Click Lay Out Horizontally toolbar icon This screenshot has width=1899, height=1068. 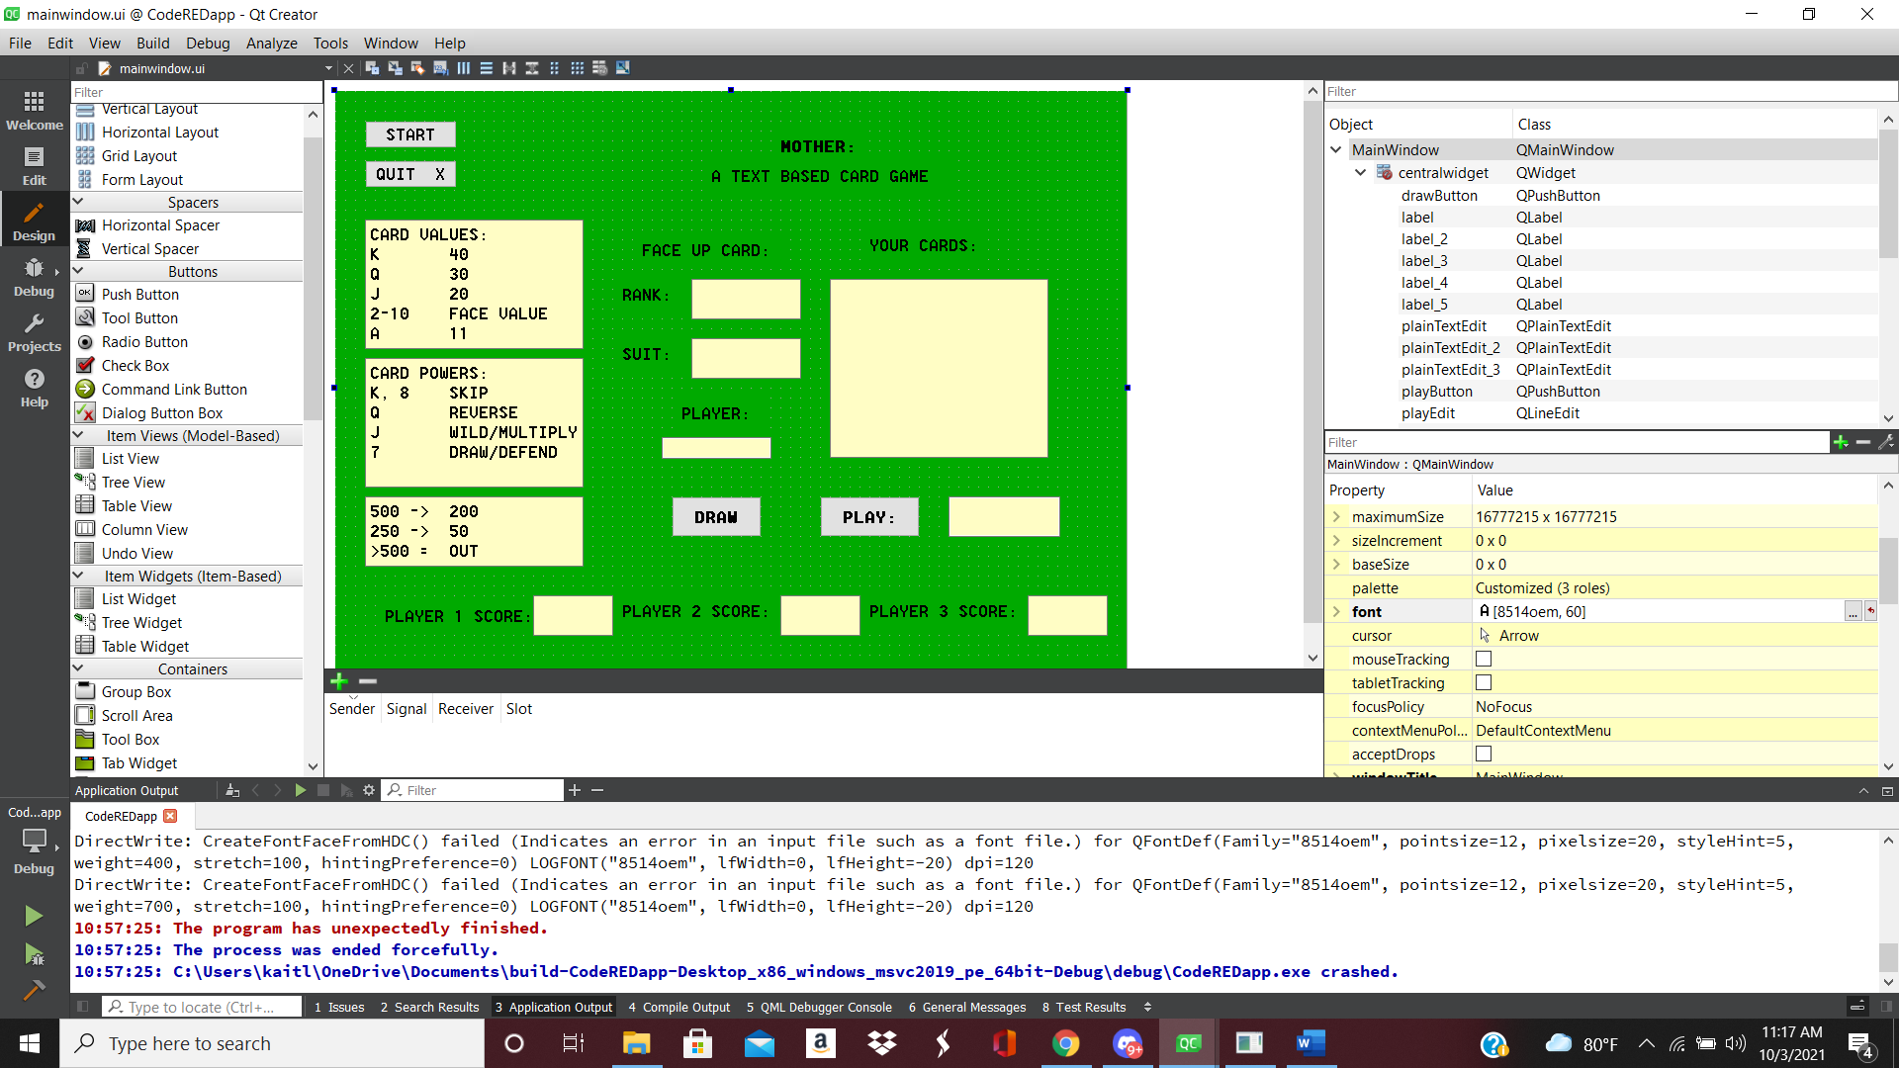click(x=463, y=68)
